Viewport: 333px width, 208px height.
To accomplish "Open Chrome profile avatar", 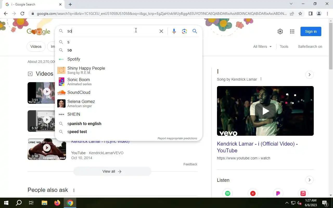I will (x=319, y=14).
